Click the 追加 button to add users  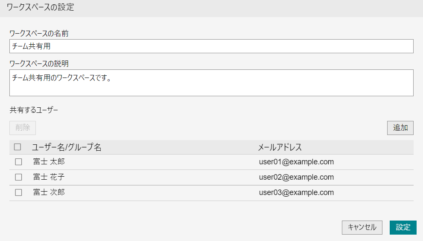(400, 128)
